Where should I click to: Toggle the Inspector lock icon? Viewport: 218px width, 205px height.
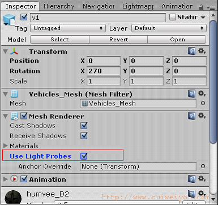tap(201, 7)
